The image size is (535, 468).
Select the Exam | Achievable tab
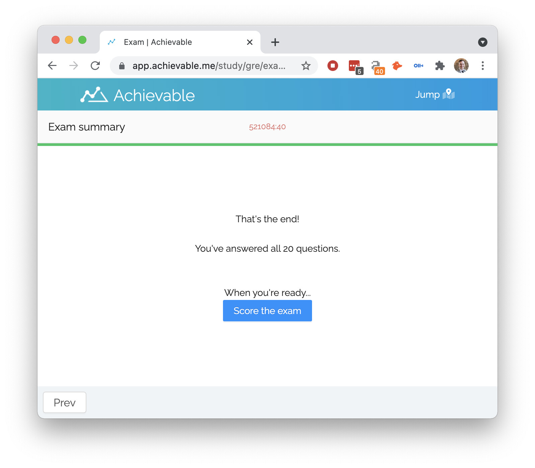(x=180, y=42)
